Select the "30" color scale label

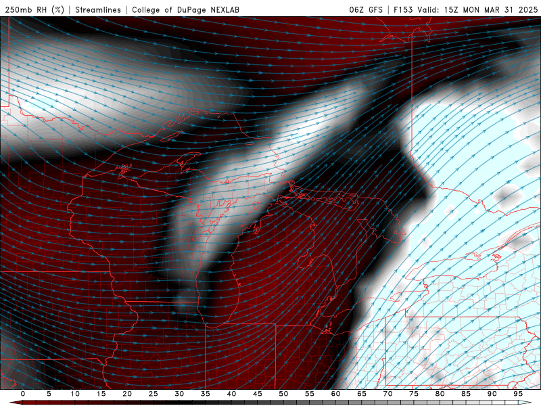click(x=179, y=394)
